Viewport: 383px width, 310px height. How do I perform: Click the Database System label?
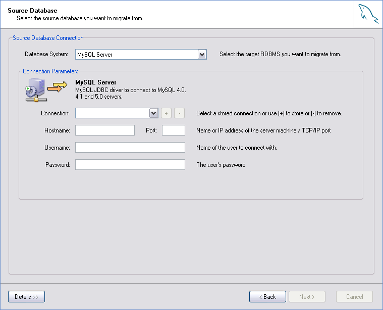click(x=46, y=54)
